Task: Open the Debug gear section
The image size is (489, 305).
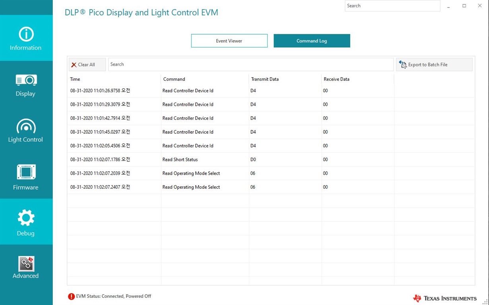Action: pyautogui.click(x=26, y=222)
